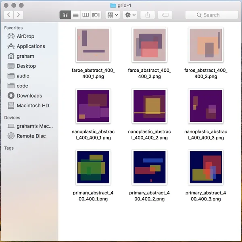Select the primary_abstract_400_400_2.png thumbnail
The width and height of the screenshot is (242, 242).
(x=150, y=167)
